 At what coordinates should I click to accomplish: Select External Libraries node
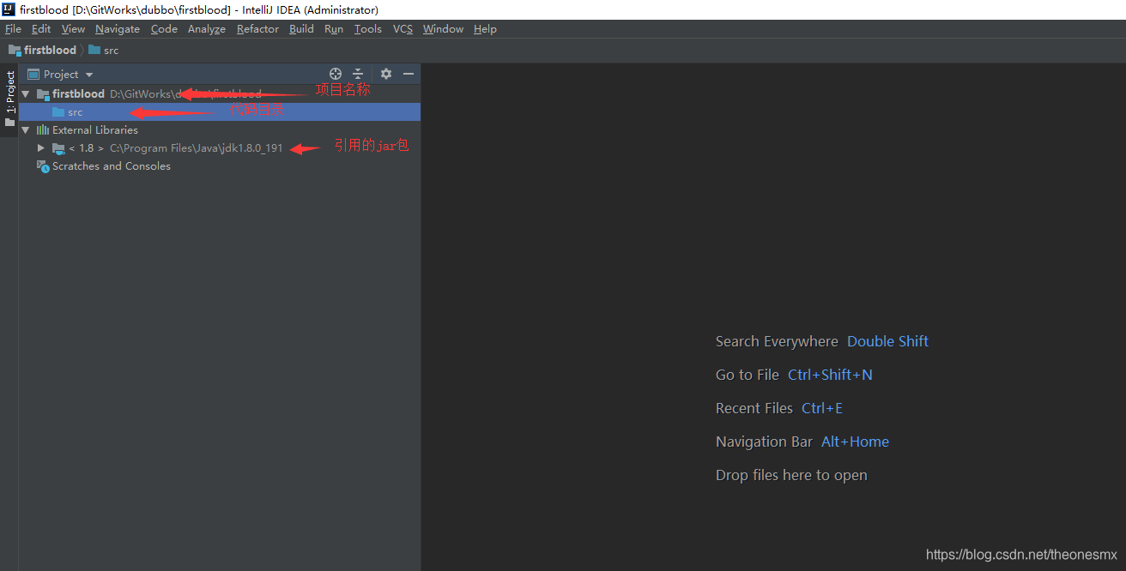coord(220,130)
